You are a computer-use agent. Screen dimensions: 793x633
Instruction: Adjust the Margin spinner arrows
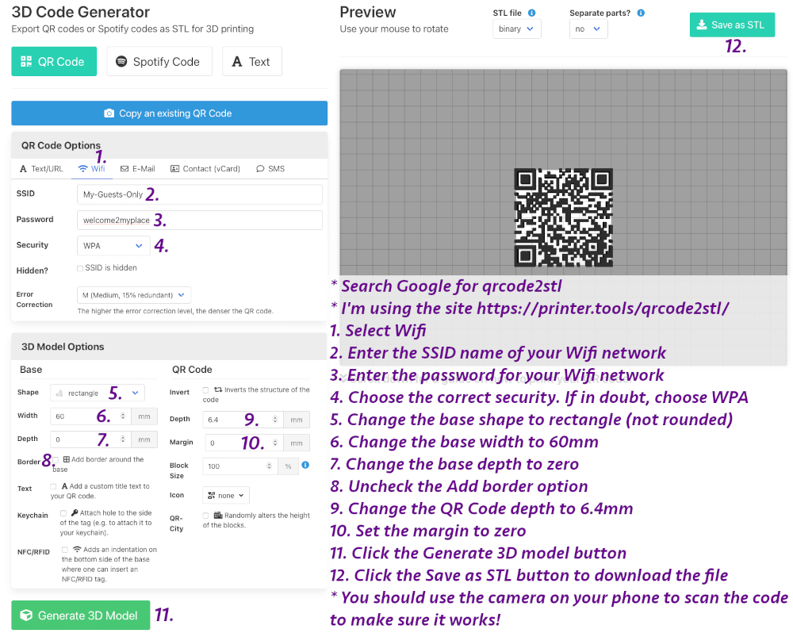click(275, 443)
